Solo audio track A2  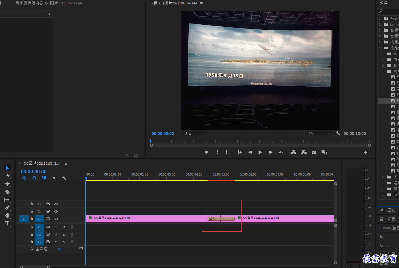[64, 235]
